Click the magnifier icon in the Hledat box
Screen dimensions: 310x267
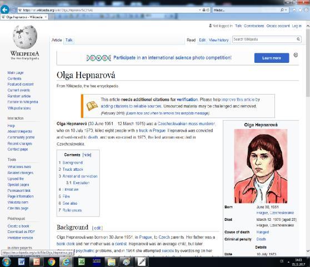(282, 10)
